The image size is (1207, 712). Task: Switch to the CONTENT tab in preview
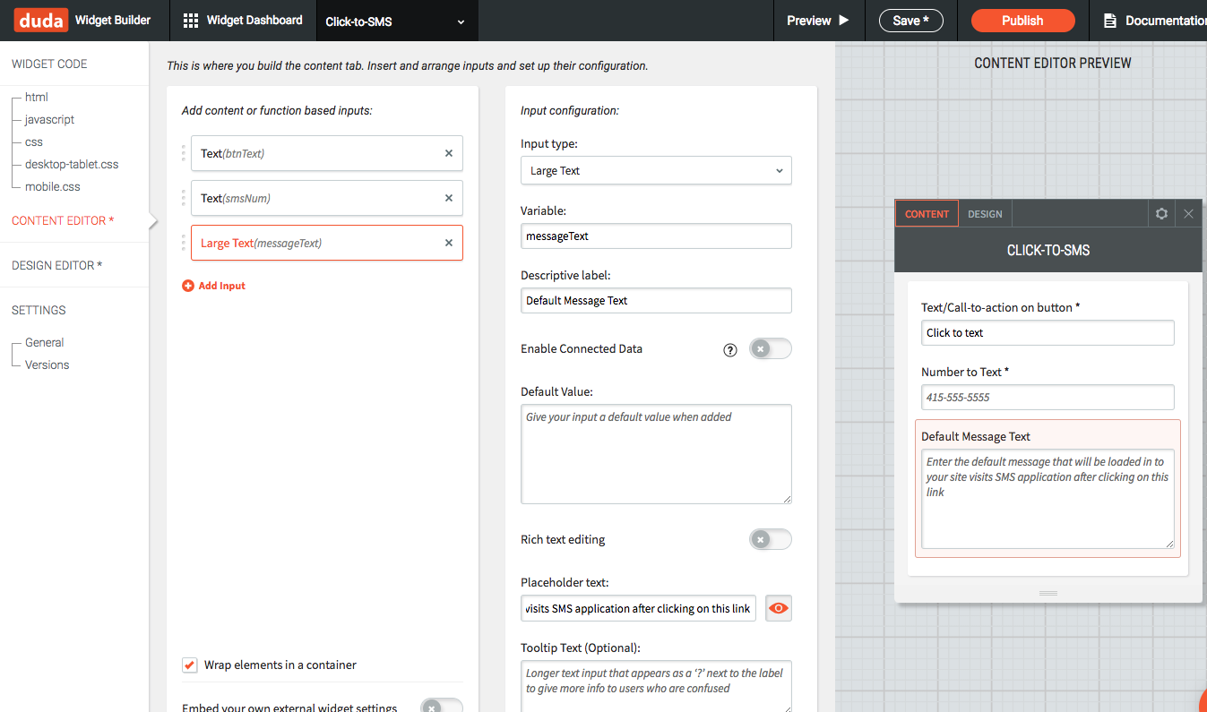pos(927,214)
